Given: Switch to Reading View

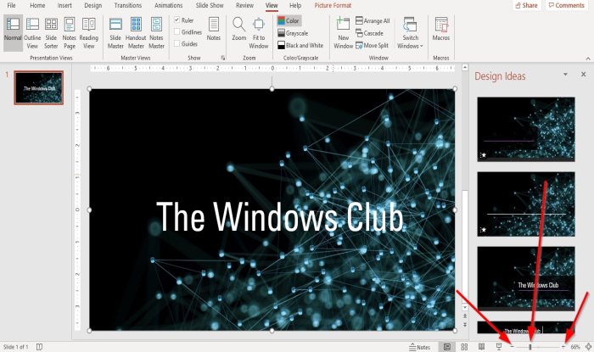Looking at the screenshot, I should pyautogui.click(x=88, y=33).
